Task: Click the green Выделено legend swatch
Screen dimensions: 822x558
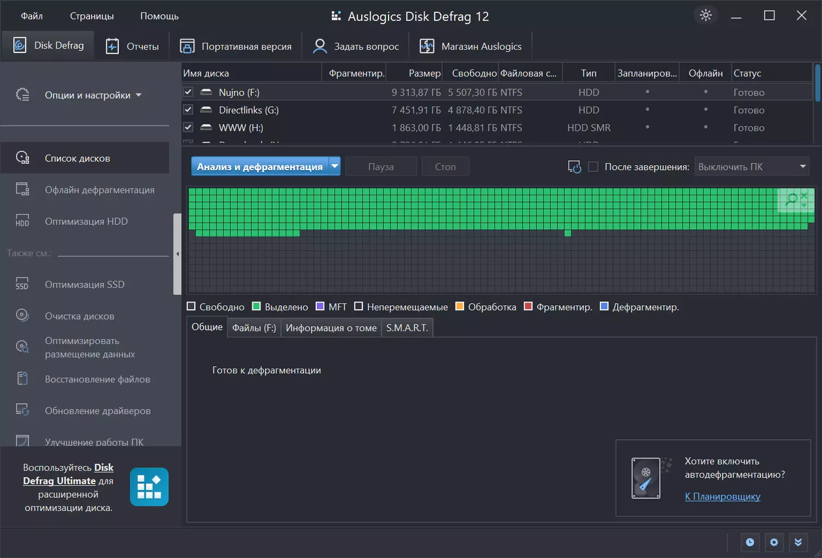Action: point(256,306)
